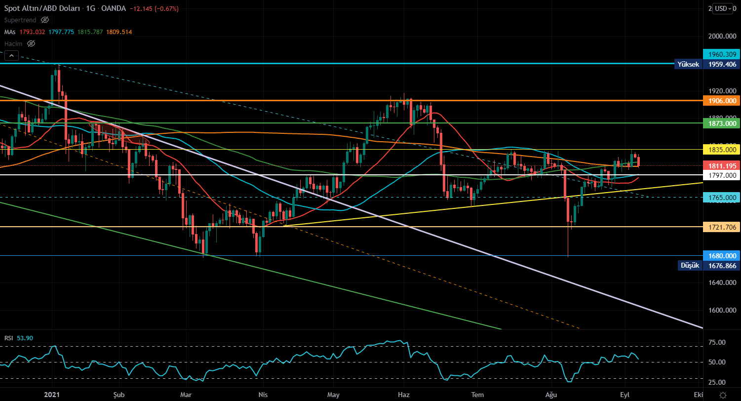Image resolution: width=741 pixels, height=401 pixels.
Task: Click the Nis label on time axis
Action: [263, 395]
